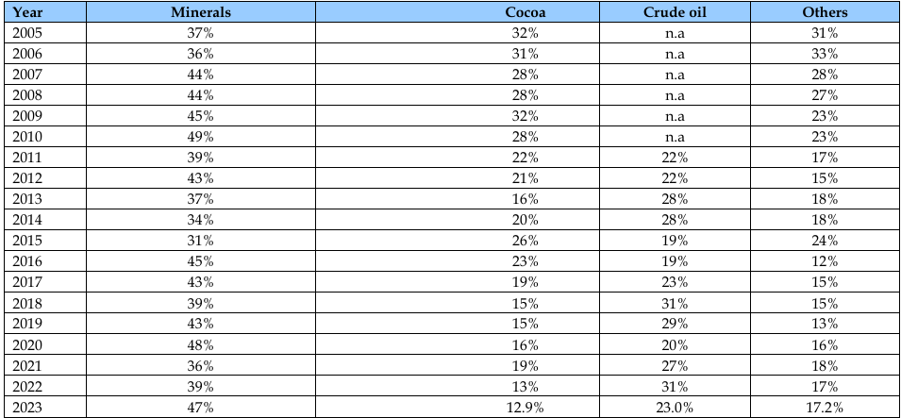
Task: Click the 12.9% Cocoa value for 2023
Action: coord(526,407)
